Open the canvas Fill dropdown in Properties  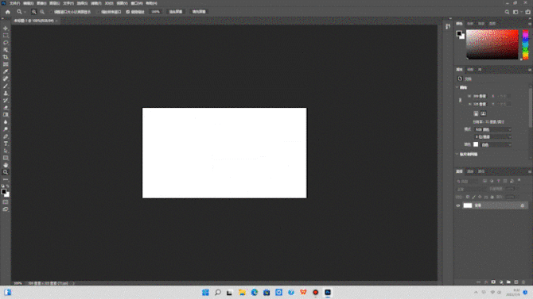496,145
